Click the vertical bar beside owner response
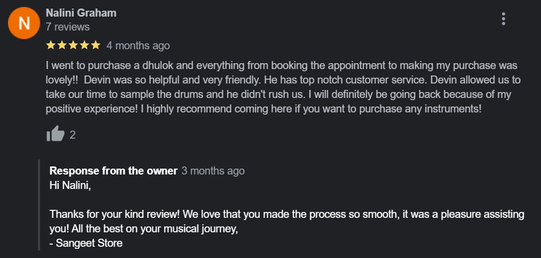 pos(38,205)
